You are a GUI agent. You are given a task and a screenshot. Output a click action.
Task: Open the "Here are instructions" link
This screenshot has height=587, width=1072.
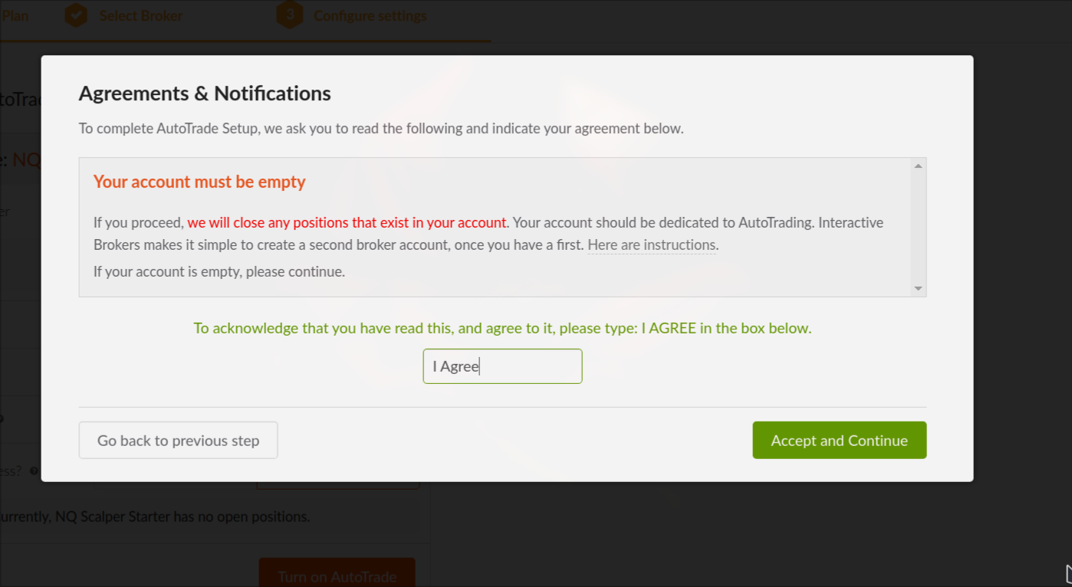point(652,245)
